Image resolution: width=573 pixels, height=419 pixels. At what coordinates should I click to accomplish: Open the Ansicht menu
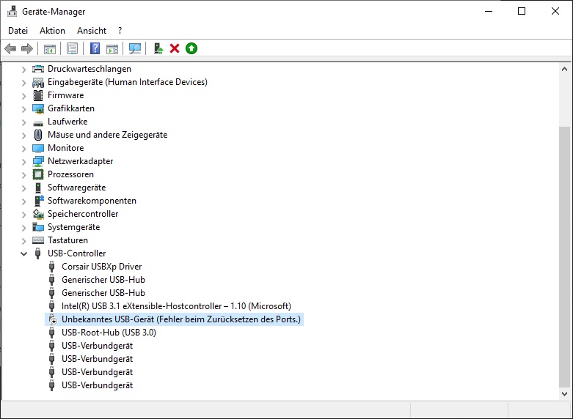point(92,31)
